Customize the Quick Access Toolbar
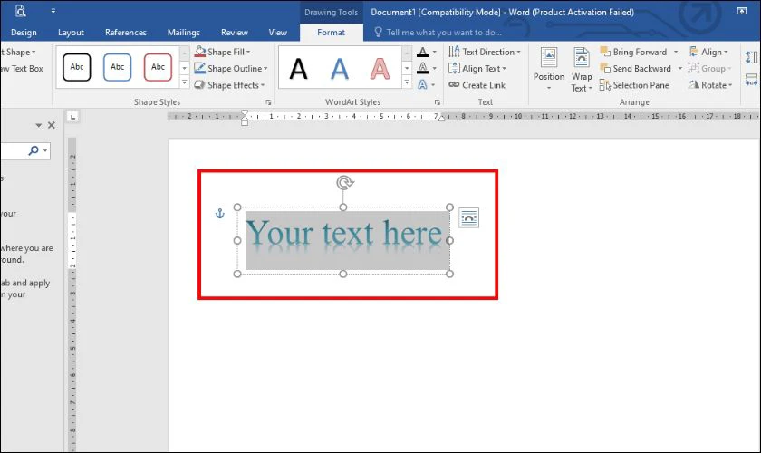This screenshot has width=761, height=453. click(x=53, y=11)
